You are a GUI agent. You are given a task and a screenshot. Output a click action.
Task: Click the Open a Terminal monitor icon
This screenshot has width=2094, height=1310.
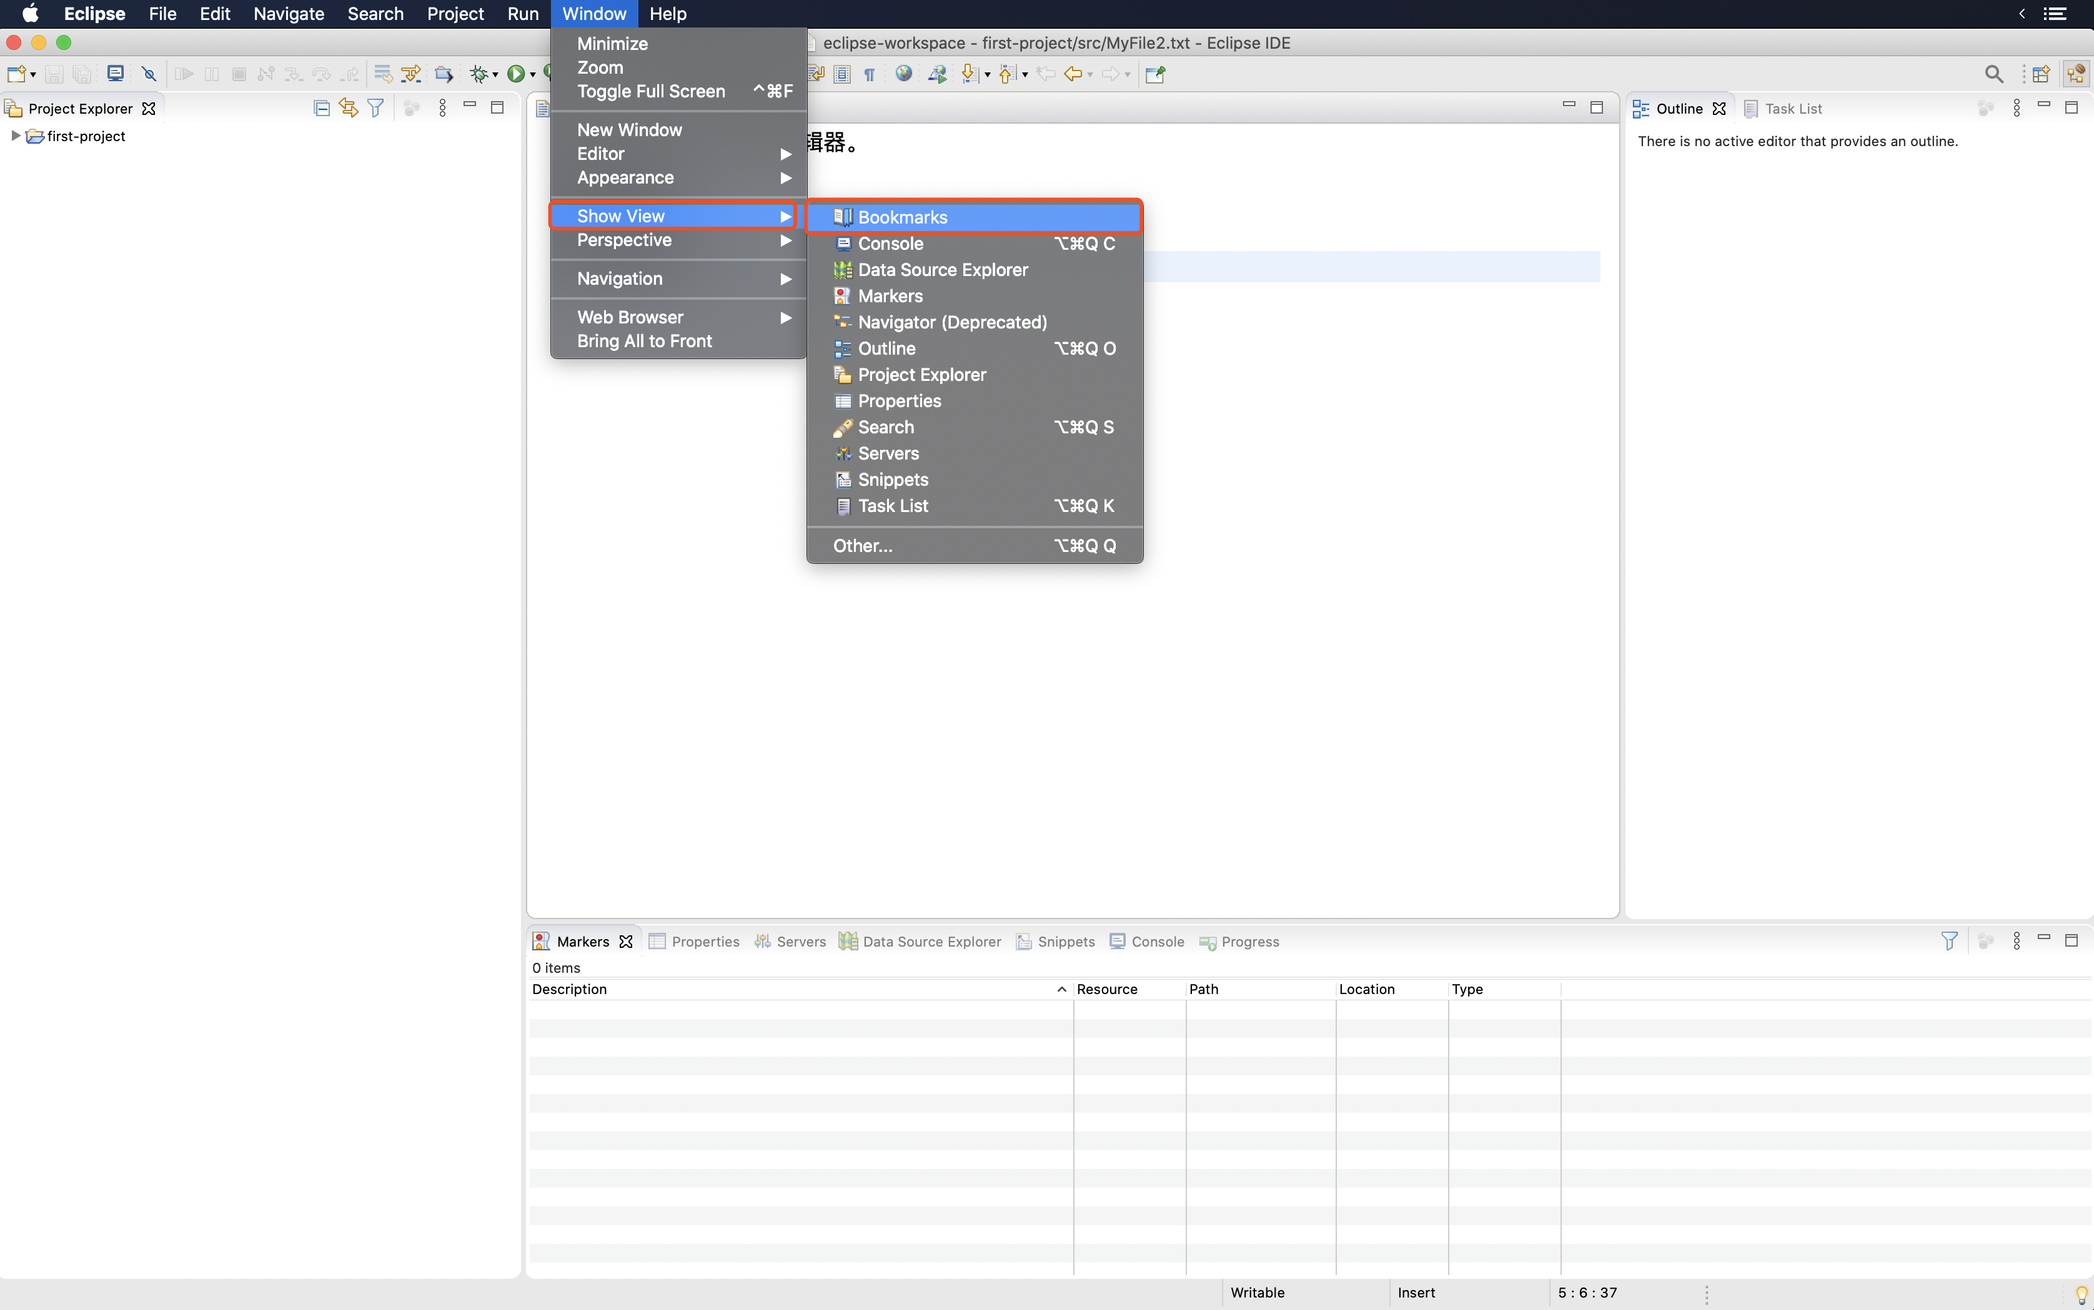tap(116, 74)
